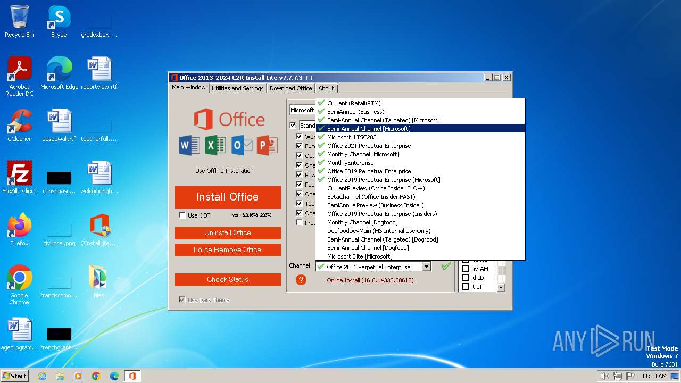Open OInstallLite desktop icon
This screenshot has width=681, height=383.
99,230
